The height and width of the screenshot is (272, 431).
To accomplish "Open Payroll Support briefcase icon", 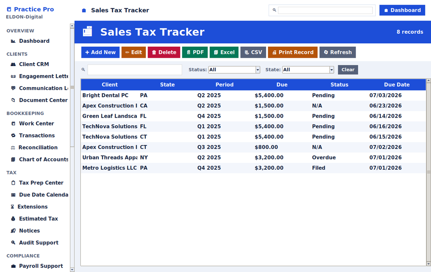I will [13, 266].
